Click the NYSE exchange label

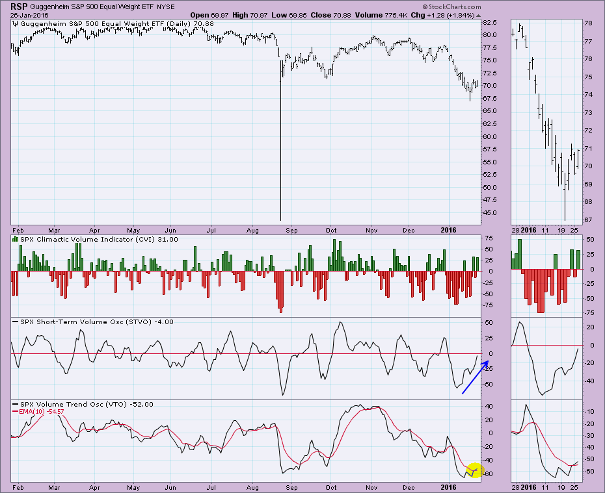click(166, 7)
